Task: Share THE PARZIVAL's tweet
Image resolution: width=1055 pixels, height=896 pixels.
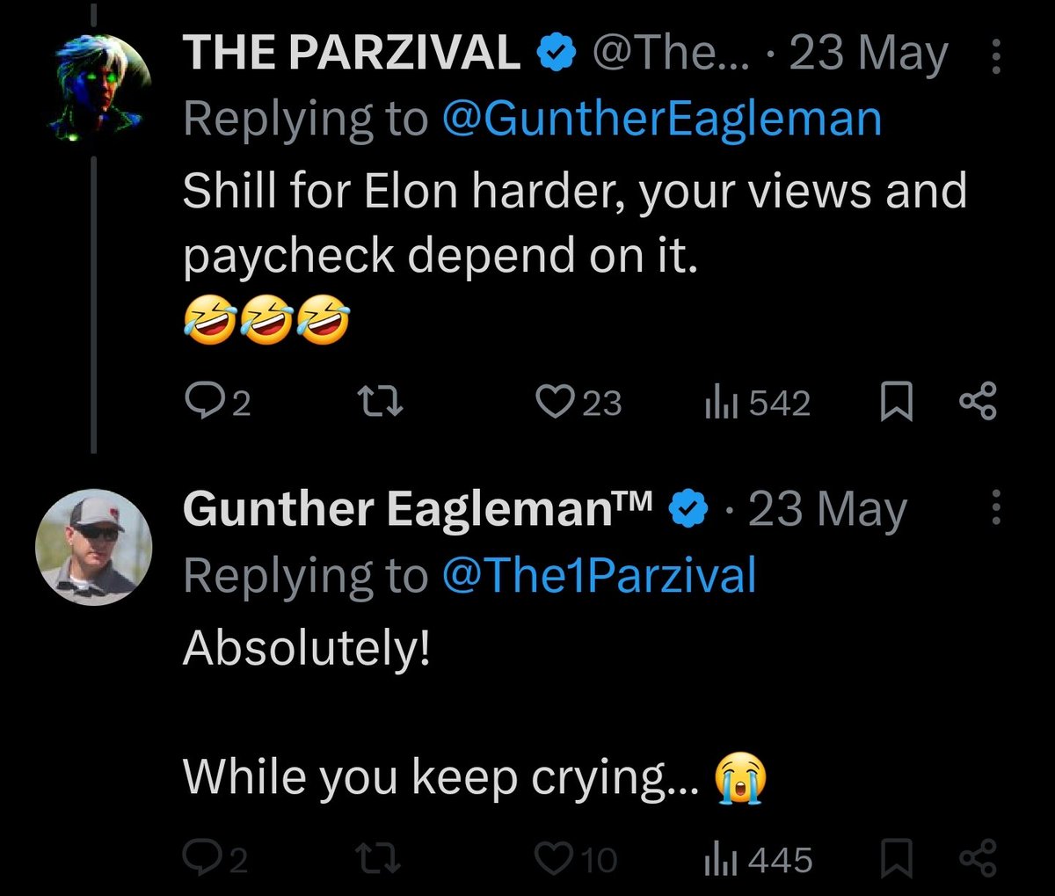Action: point(977,403)
